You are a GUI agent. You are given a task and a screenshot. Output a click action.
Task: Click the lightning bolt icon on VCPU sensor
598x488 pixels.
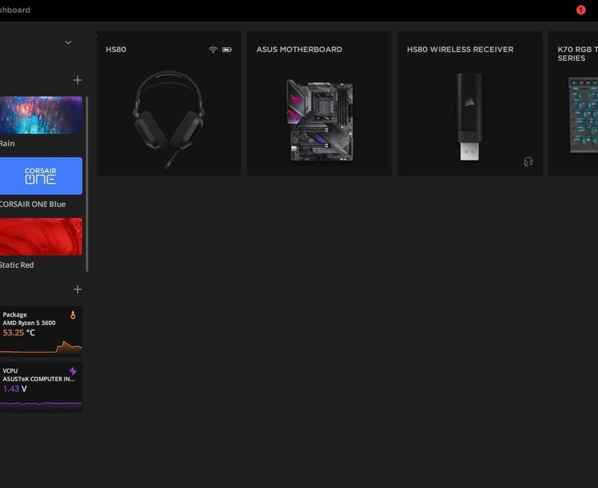tap(73, 371)
